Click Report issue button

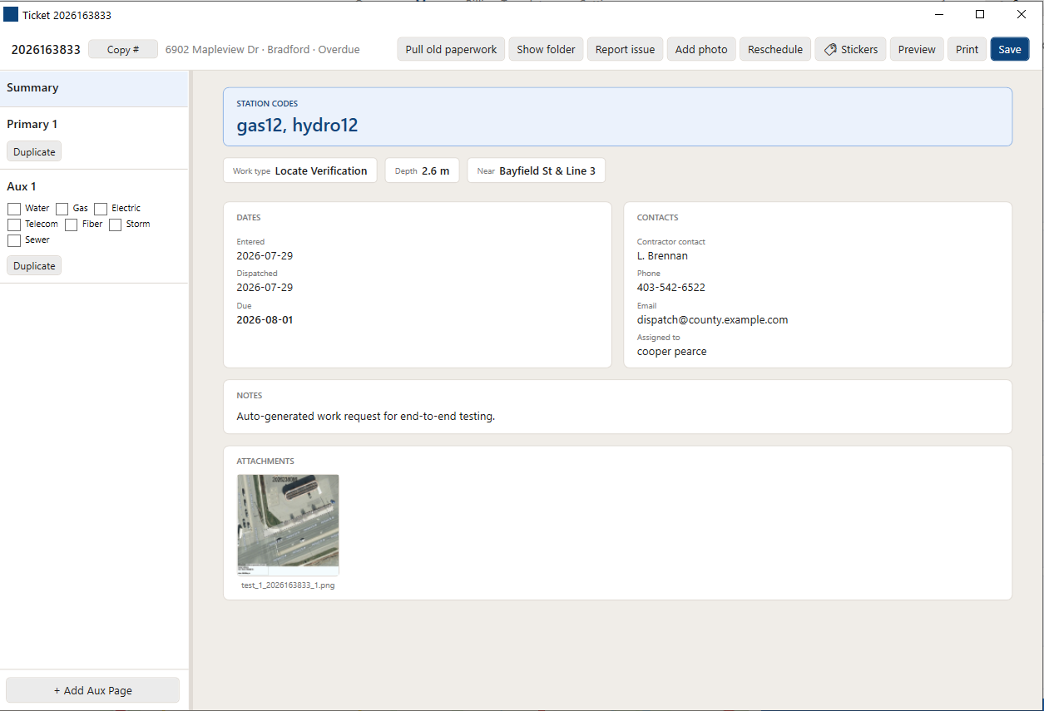pyautogui.click(x=625, y=49)
